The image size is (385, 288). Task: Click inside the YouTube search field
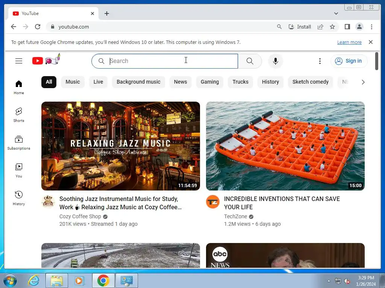[x=165, y=61]
